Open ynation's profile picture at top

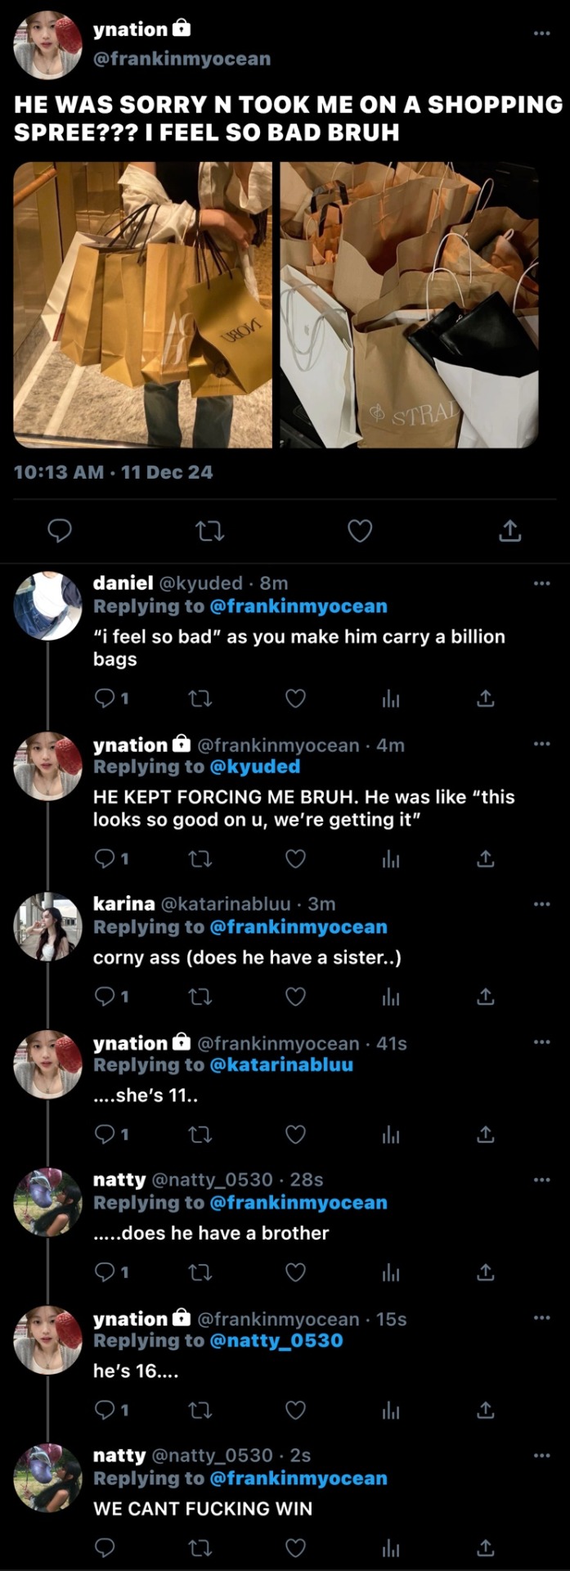48,45
